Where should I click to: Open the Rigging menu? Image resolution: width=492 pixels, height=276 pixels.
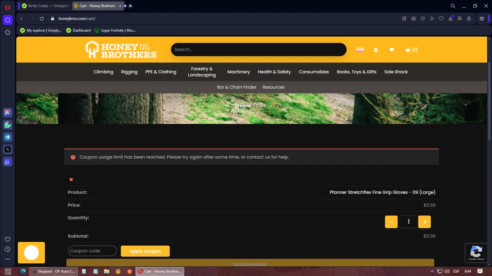pyautogui.click(x=129, y=72)
